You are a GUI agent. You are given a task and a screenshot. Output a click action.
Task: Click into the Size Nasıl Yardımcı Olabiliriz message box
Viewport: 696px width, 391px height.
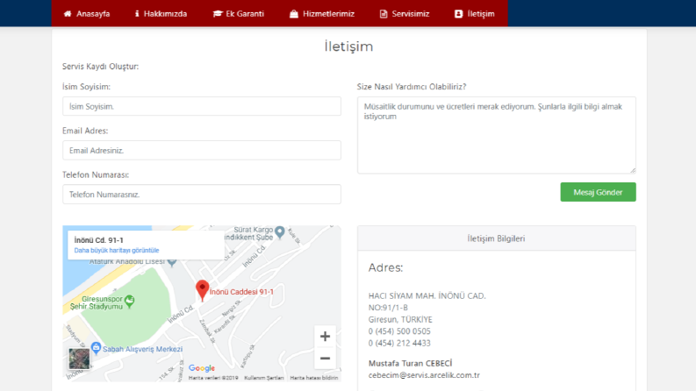(496, 135)
